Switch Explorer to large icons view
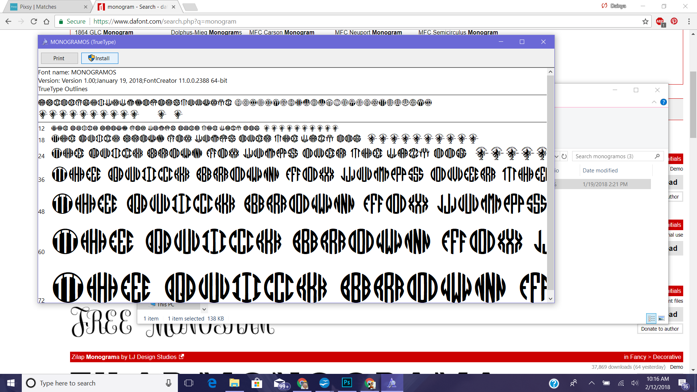Viewport: 697px width, 392px height. click(661, 318)
